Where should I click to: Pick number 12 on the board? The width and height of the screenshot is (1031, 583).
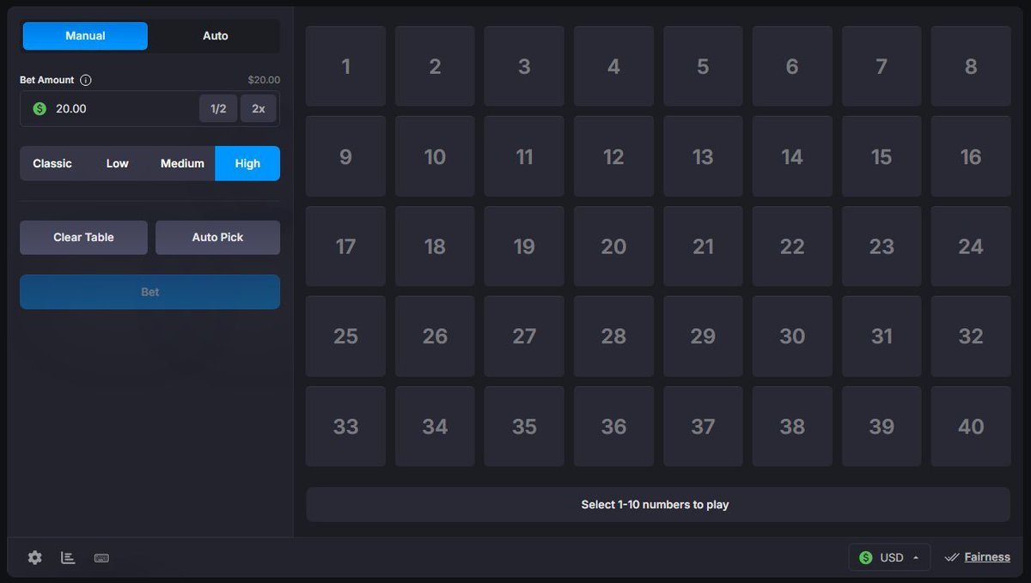click(x=613, y=156)
